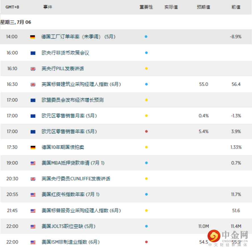Click the red importance dot for 欧元区零售销售年率
Screen dimensions: 252x250
coord(146,131)
